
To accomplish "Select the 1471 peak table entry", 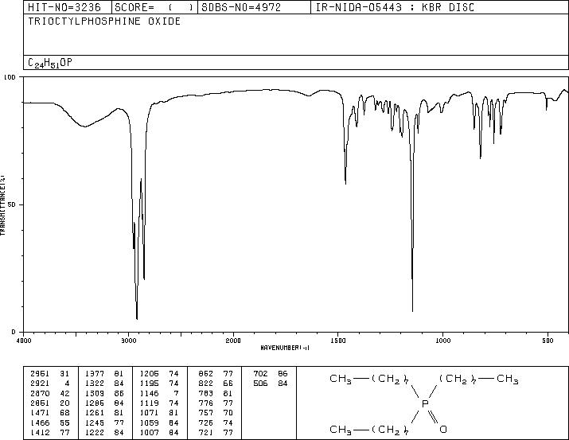I will click(x=40, y=413).
